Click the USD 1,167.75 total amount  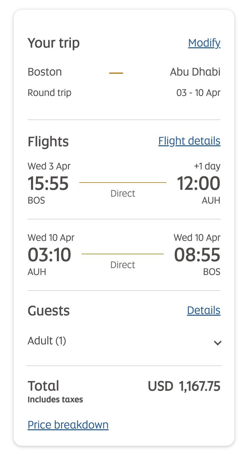pos(183,386)
